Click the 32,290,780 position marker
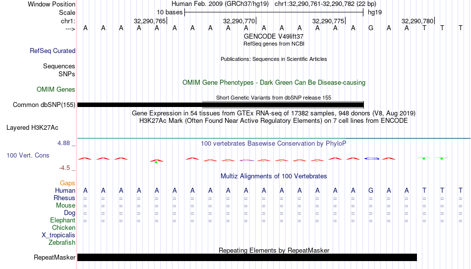The width and height of the screenshot is (471, 269). 417,21
